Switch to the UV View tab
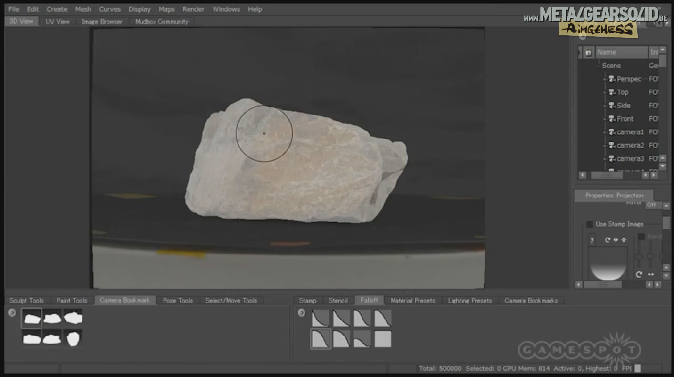This screenshot has width=674, height=377. point(58,22)
